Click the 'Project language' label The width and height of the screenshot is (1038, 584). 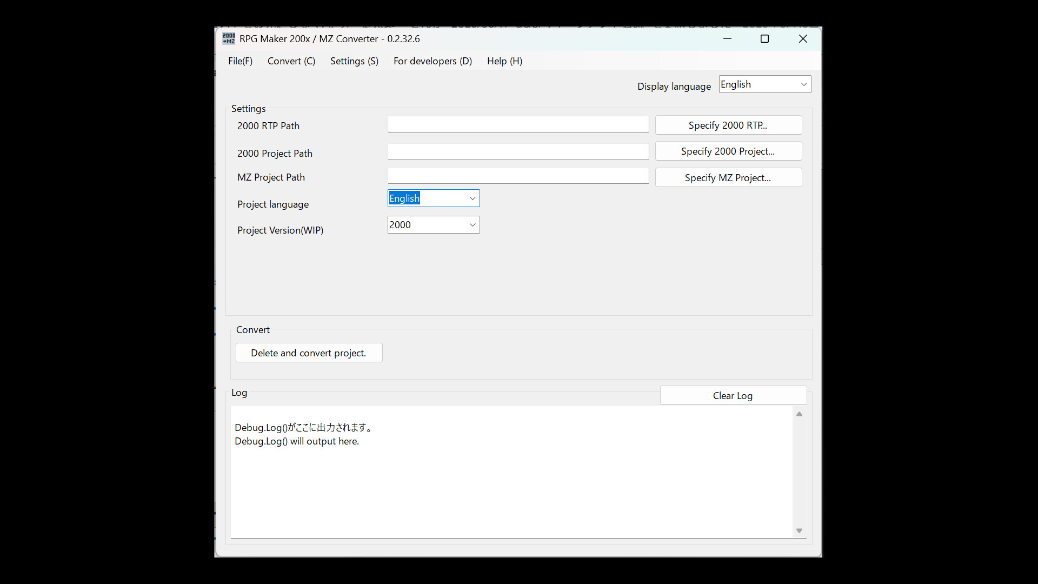coord(273,204)
